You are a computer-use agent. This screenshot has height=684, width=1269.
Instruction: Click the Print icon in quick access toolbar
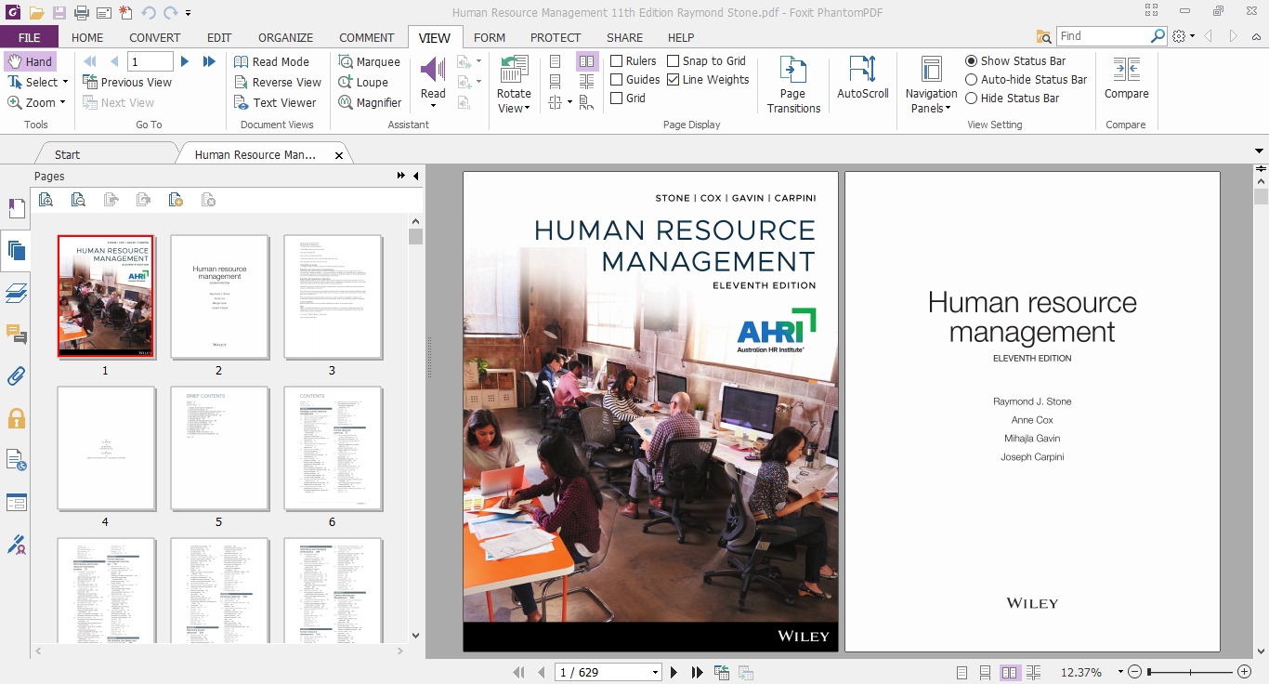click(x=82, y=13)
